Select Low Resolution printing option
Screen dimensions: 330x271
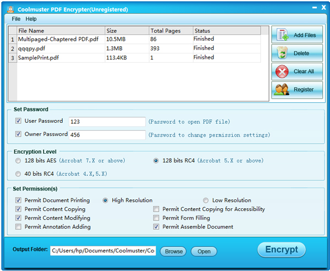point(206,200)
